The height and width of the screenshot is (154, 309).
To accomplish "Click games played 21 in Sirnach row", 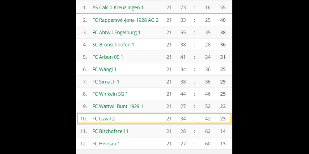I will coord(169,82).
